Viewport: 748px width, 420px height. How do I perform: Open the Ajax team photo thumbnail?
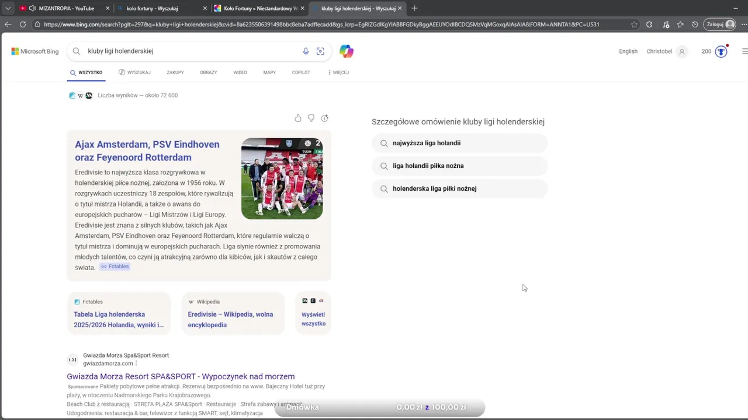[x=282, y=178]
